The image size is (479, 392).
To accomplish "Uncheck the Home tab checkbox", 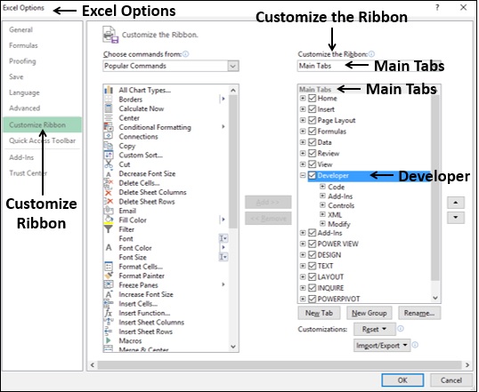I will (312, 99).
